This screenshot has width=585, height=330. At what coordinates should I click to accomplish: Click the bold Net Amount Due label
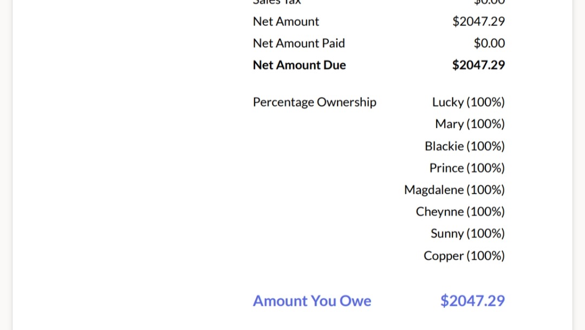pos(300,65)
